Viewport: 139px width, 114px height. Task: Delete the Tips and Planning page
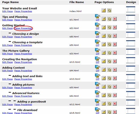[115, 19]
